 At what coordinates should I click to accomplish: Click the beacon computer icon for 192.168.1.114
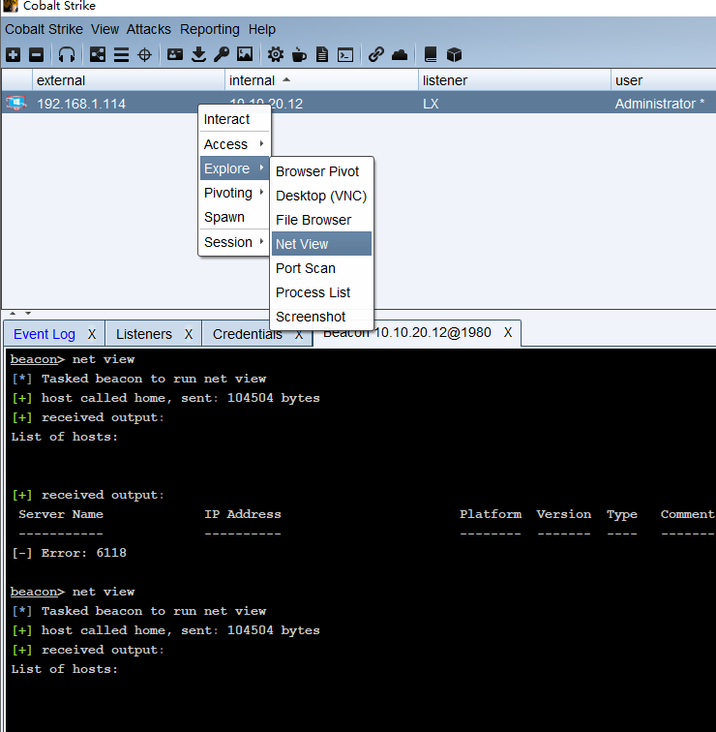coord(16,103)
